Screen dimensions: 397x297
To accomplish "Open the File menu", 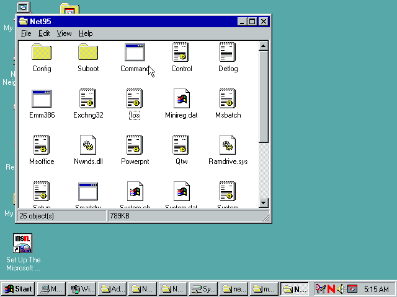I will pyautogui.click(x=26, y=33).
